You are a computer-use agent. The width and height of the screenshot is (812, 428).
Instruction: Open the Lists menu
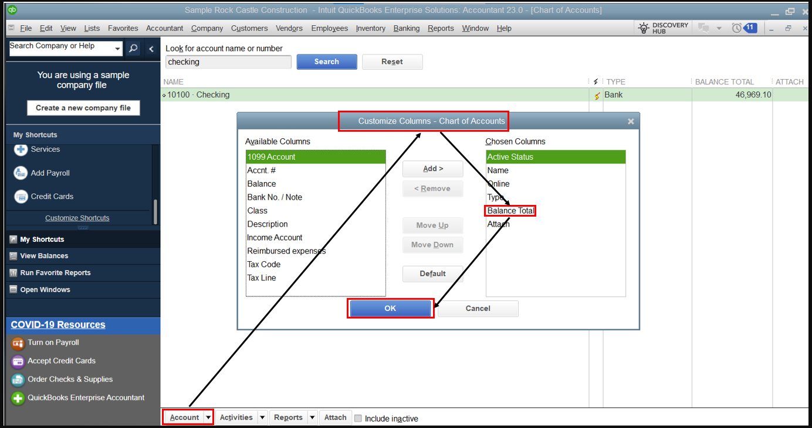[92, 28]
